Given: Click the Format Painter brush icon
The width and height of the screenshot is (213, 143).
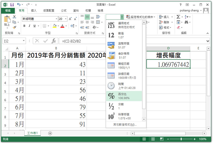Looking at the screenshot, I should [x=14, y=27].
